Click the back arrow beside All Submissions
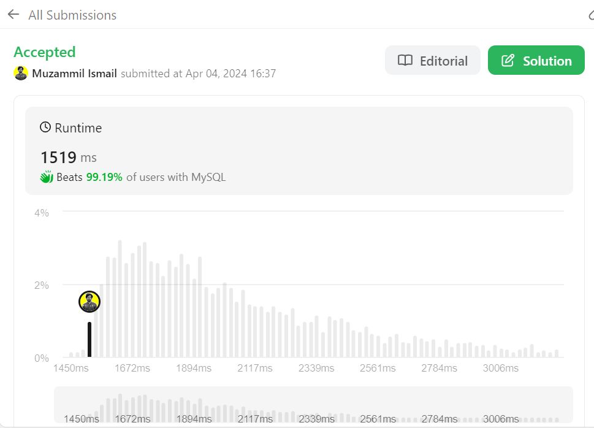 click(x=13, y=14)
